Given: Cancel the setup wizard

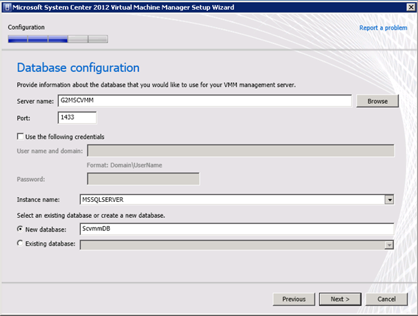Looking at the screenshot, I should pyautogui.click(x=386, y=299).
